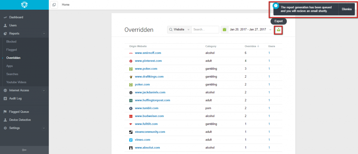
Task: Sort by the Category column header
Action: click(210, 46)
